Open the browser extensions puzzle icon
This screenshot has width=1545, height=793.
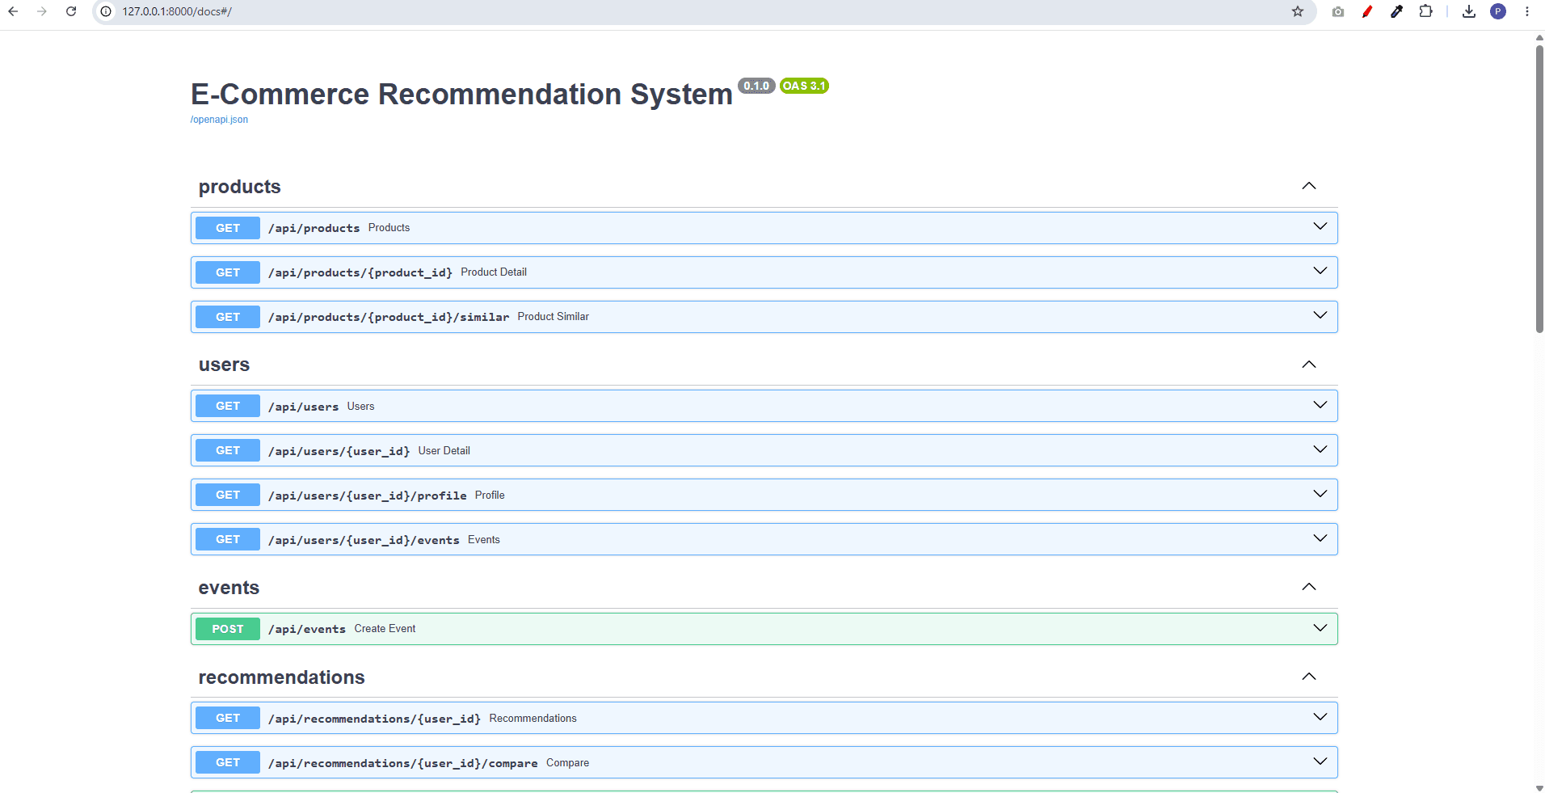click(x=1426, y=11)
